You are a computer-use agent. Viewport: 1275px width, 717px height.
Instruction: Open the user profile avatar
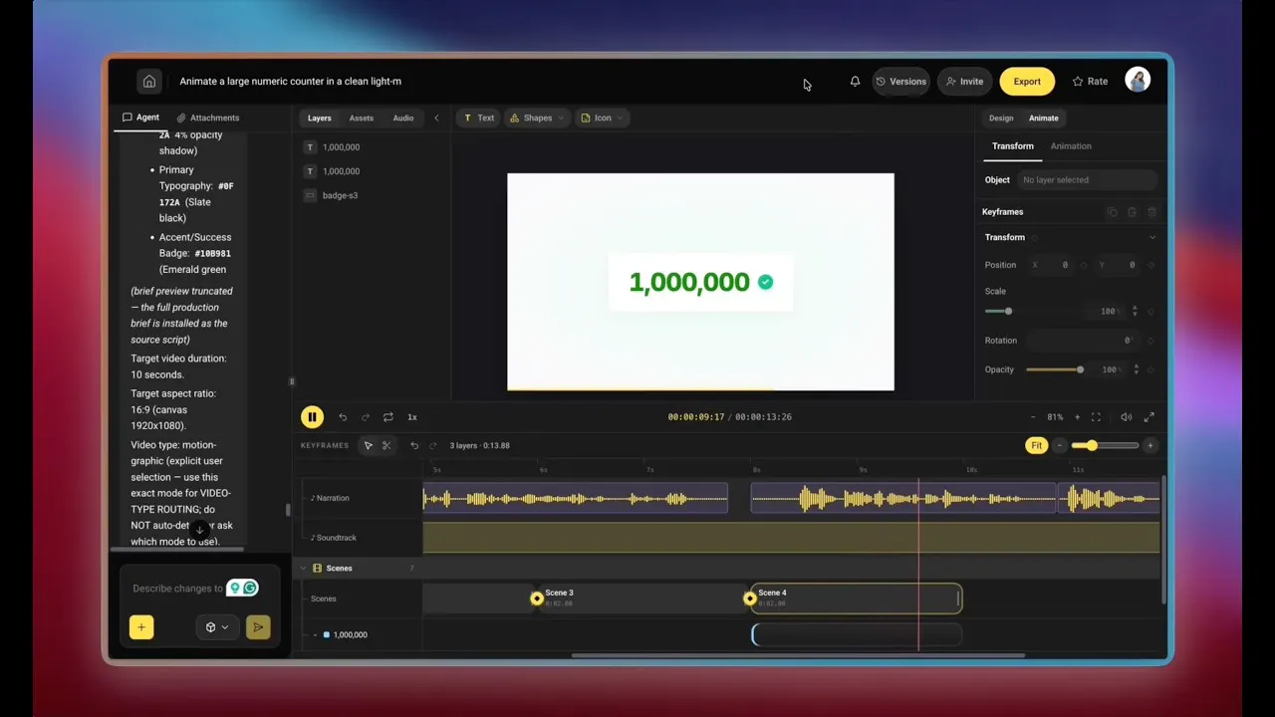tap(1138, 81)
